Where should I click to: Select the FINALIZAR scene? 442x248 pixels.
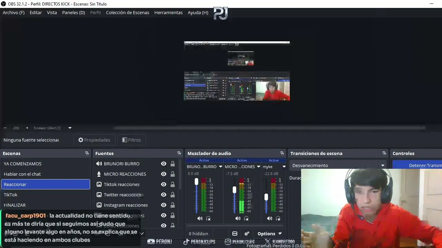point(46,205)
